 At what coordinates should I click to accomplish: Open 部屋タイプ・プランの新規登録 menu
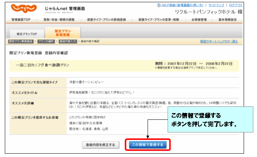[x=106, y=20]
